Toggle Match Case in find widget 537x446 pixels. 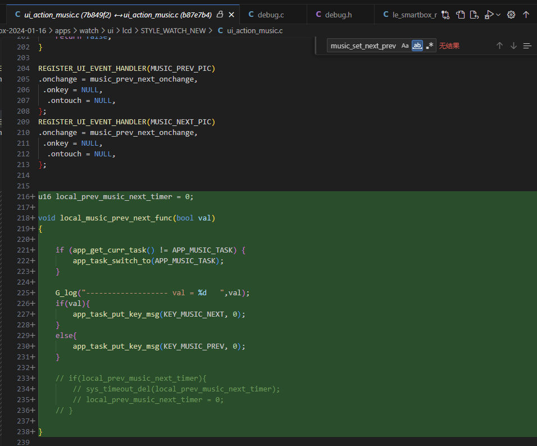pos(405,46)
